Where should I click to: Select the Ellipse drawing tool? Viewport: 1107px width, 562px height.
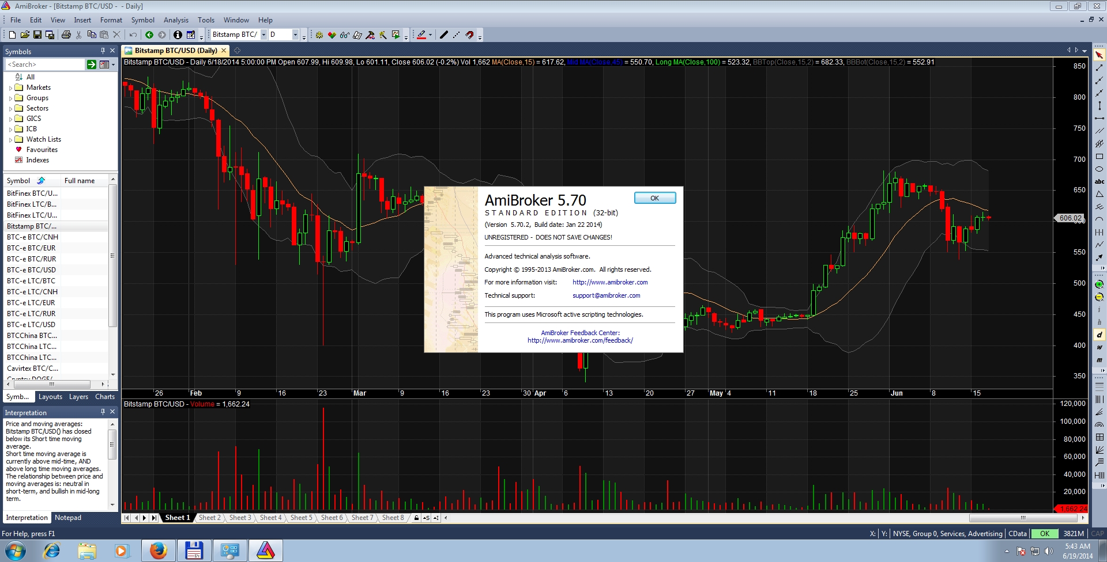1100,169
